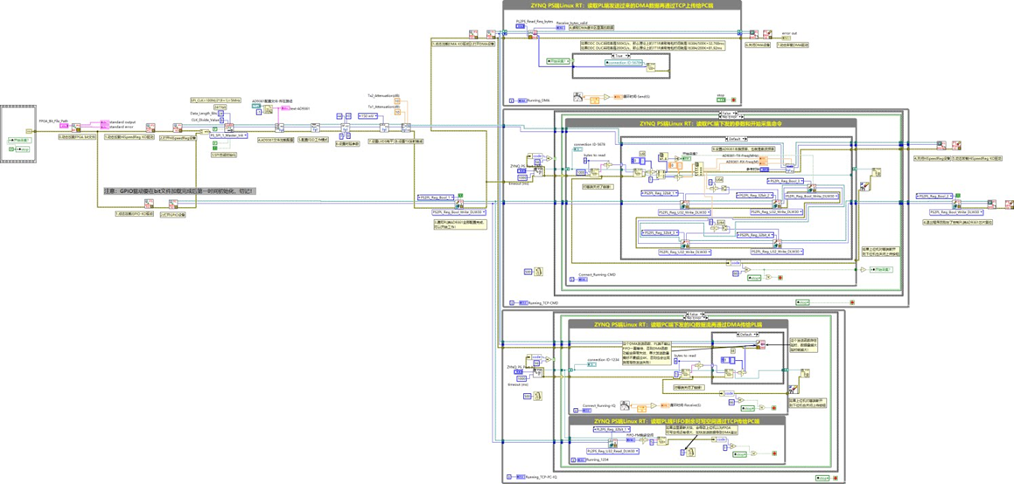Select the unload DMA driver VI near error out
Viewport: 1014px width, 484px height.
point(767,34)
